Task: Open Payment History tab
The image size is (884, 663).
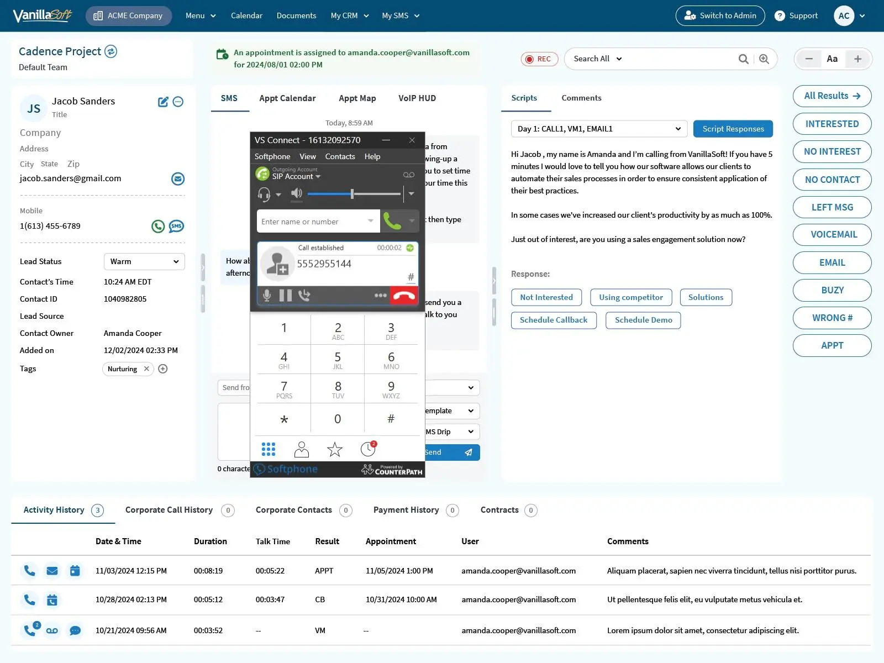Action: (416, 511)
